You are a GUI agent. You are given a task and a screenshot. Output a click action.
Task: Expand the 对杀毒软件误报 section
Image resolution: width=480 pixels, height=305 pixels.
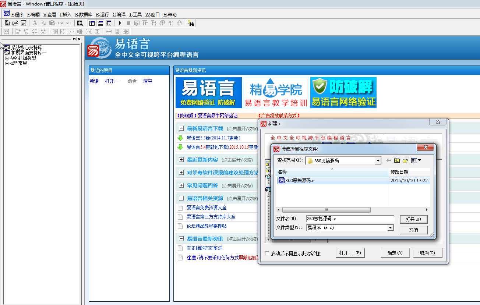pos(181,172)
